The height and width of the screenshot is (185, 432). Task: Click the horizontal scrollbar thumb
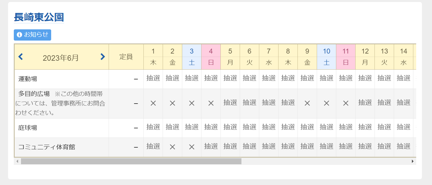tap(131, 161)
